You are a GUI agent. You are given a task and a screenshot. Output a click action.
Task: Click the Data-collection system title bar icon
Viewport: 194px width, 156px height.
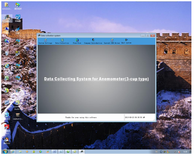point(39,35)
